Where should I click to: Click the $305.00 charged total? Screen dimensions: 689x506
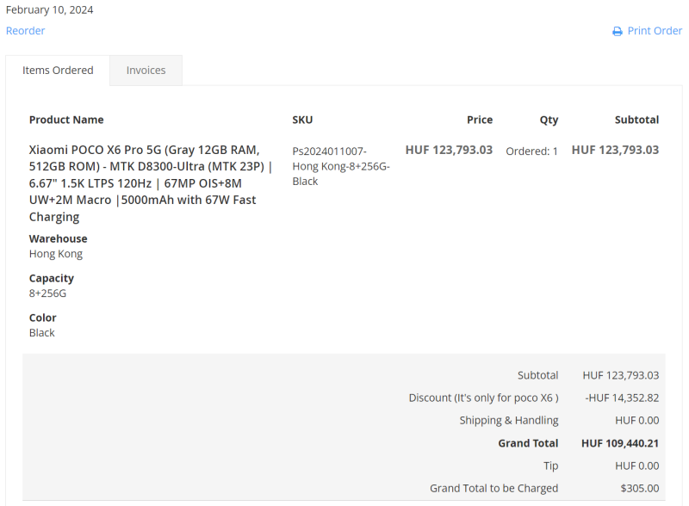[639, 488]
